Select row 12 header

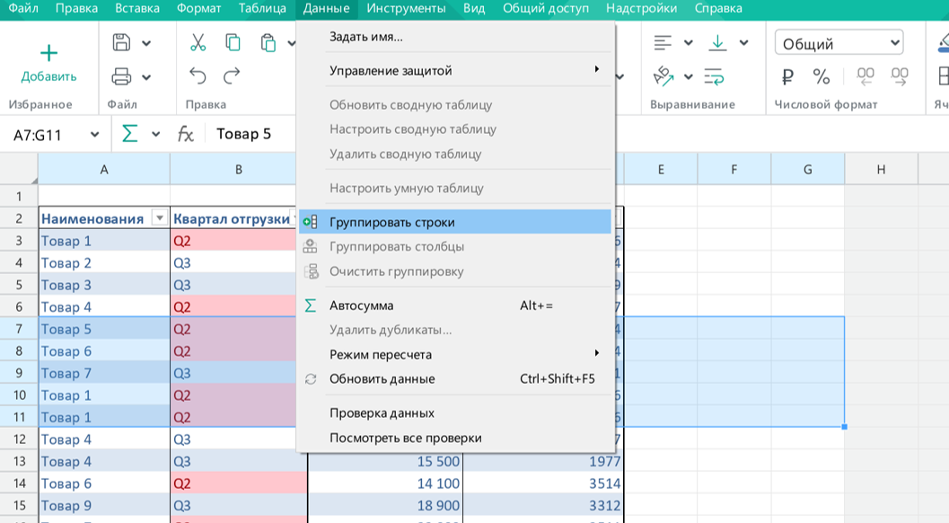coord(19,439)
